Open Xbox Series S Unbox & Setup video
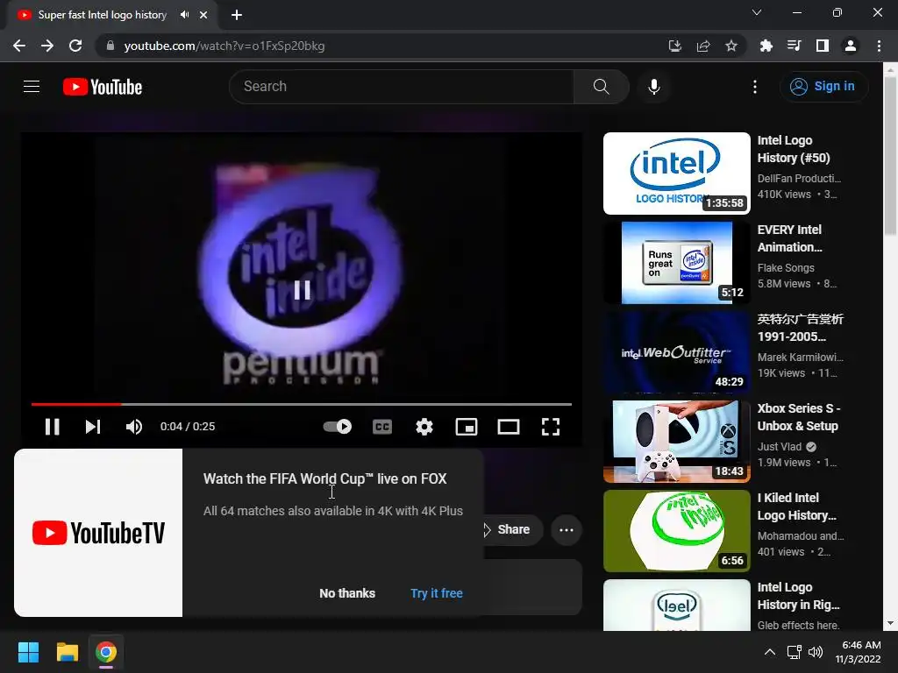898x673 pixels. pos(798,416)
